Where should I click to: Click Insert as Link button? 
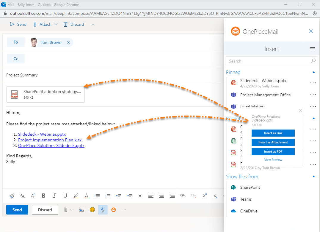coord(273,133)
